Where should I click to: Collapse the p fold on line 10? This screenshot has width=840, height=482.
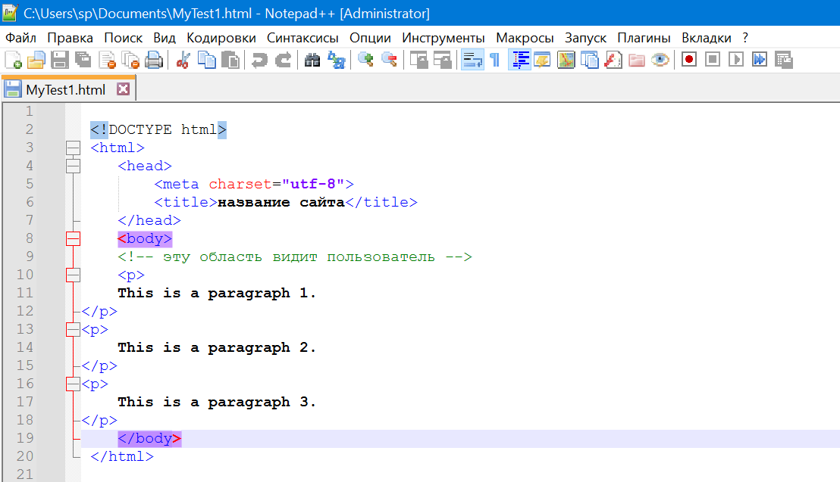pyautogui.click(x=73, y=275)
